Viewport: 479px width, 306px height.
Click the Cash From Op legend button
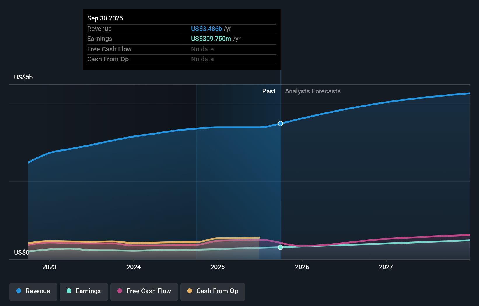coord(212,291)
